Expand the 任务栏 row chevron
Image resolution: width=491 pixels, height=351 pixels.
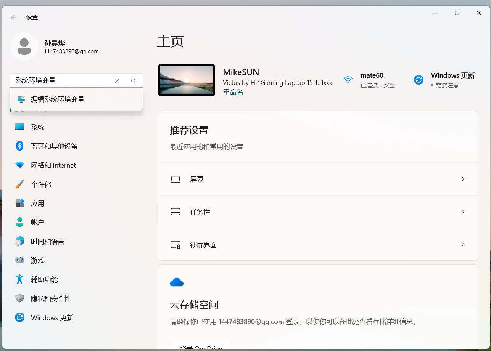coord(463,212)
